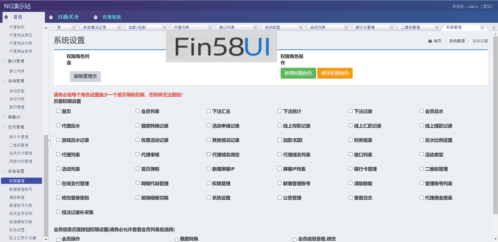498x242 pixels.
Task: Click the home icon beside 快捷链接
Action: 96,17
